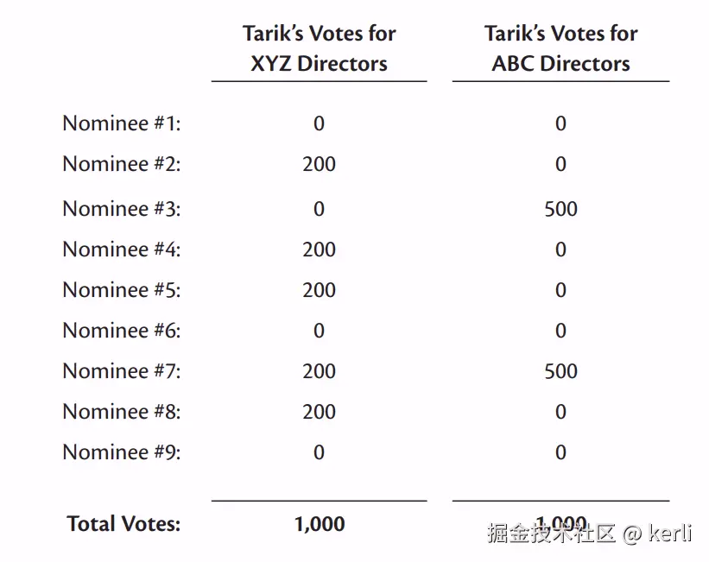Image resolution: width=709 pixels, height=562 pixels.
Task: Click Nominee #8's XYZ vote value 200
Action: [320, 412]
